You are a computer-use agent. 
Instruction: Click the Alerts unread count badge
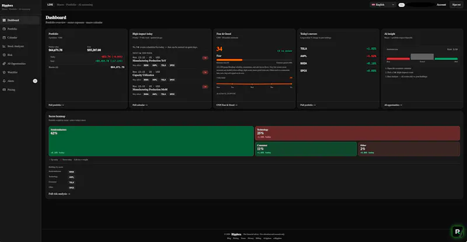coord(35,81)
